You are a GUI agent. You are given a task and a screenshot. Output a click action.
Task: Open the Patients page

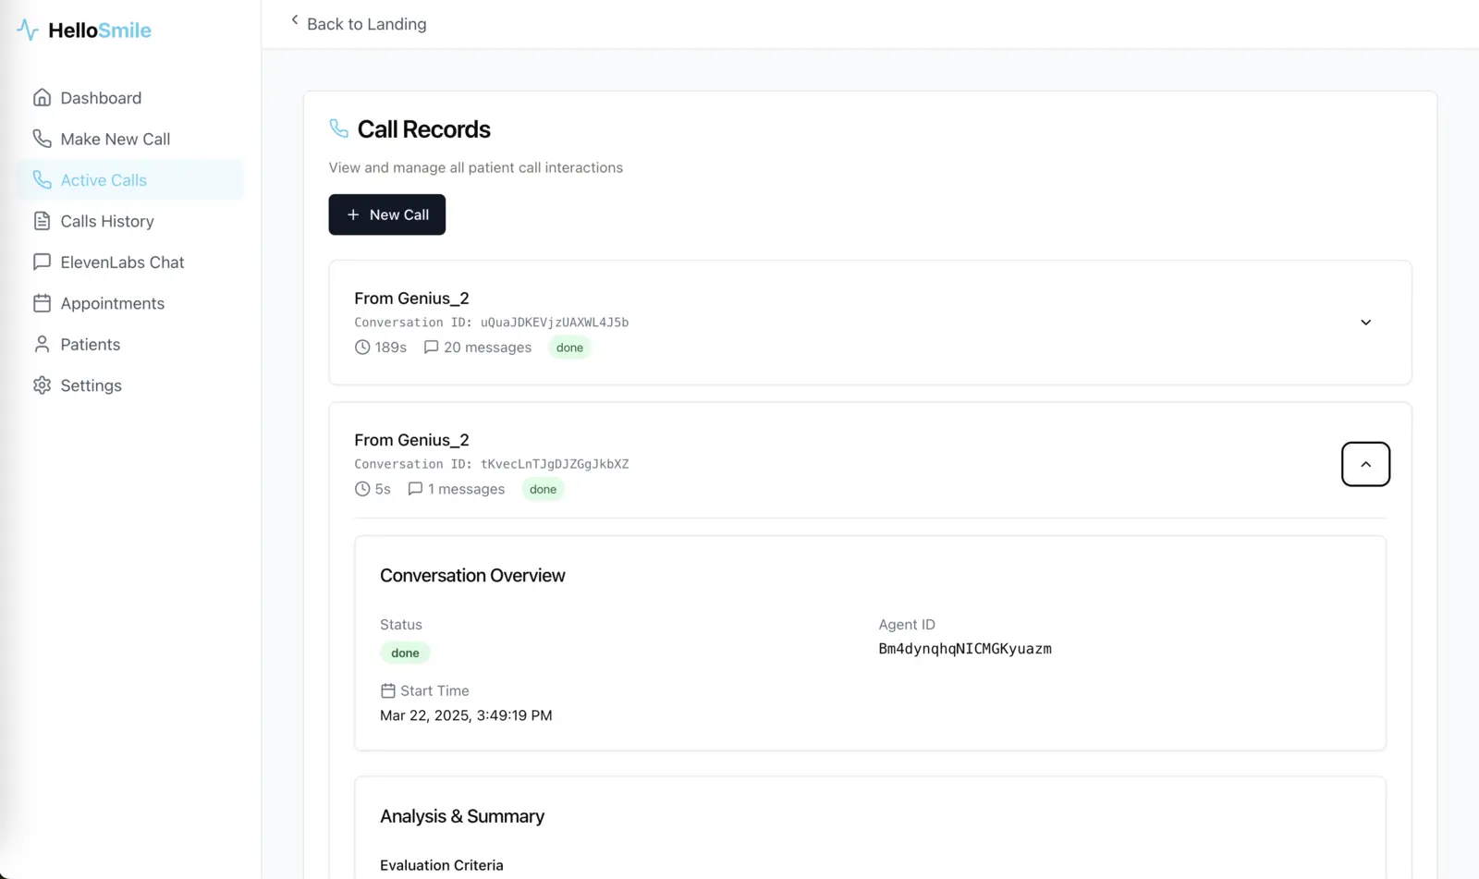pos(129,344)
